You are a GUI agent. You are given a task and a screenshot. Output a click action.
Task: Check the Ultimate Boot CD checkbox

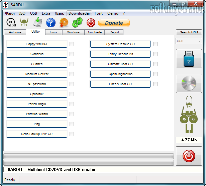(155, 64)
